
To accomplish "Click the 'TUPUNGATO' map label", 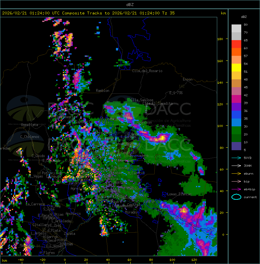I will pyautogui.click(x=51, y=218).
